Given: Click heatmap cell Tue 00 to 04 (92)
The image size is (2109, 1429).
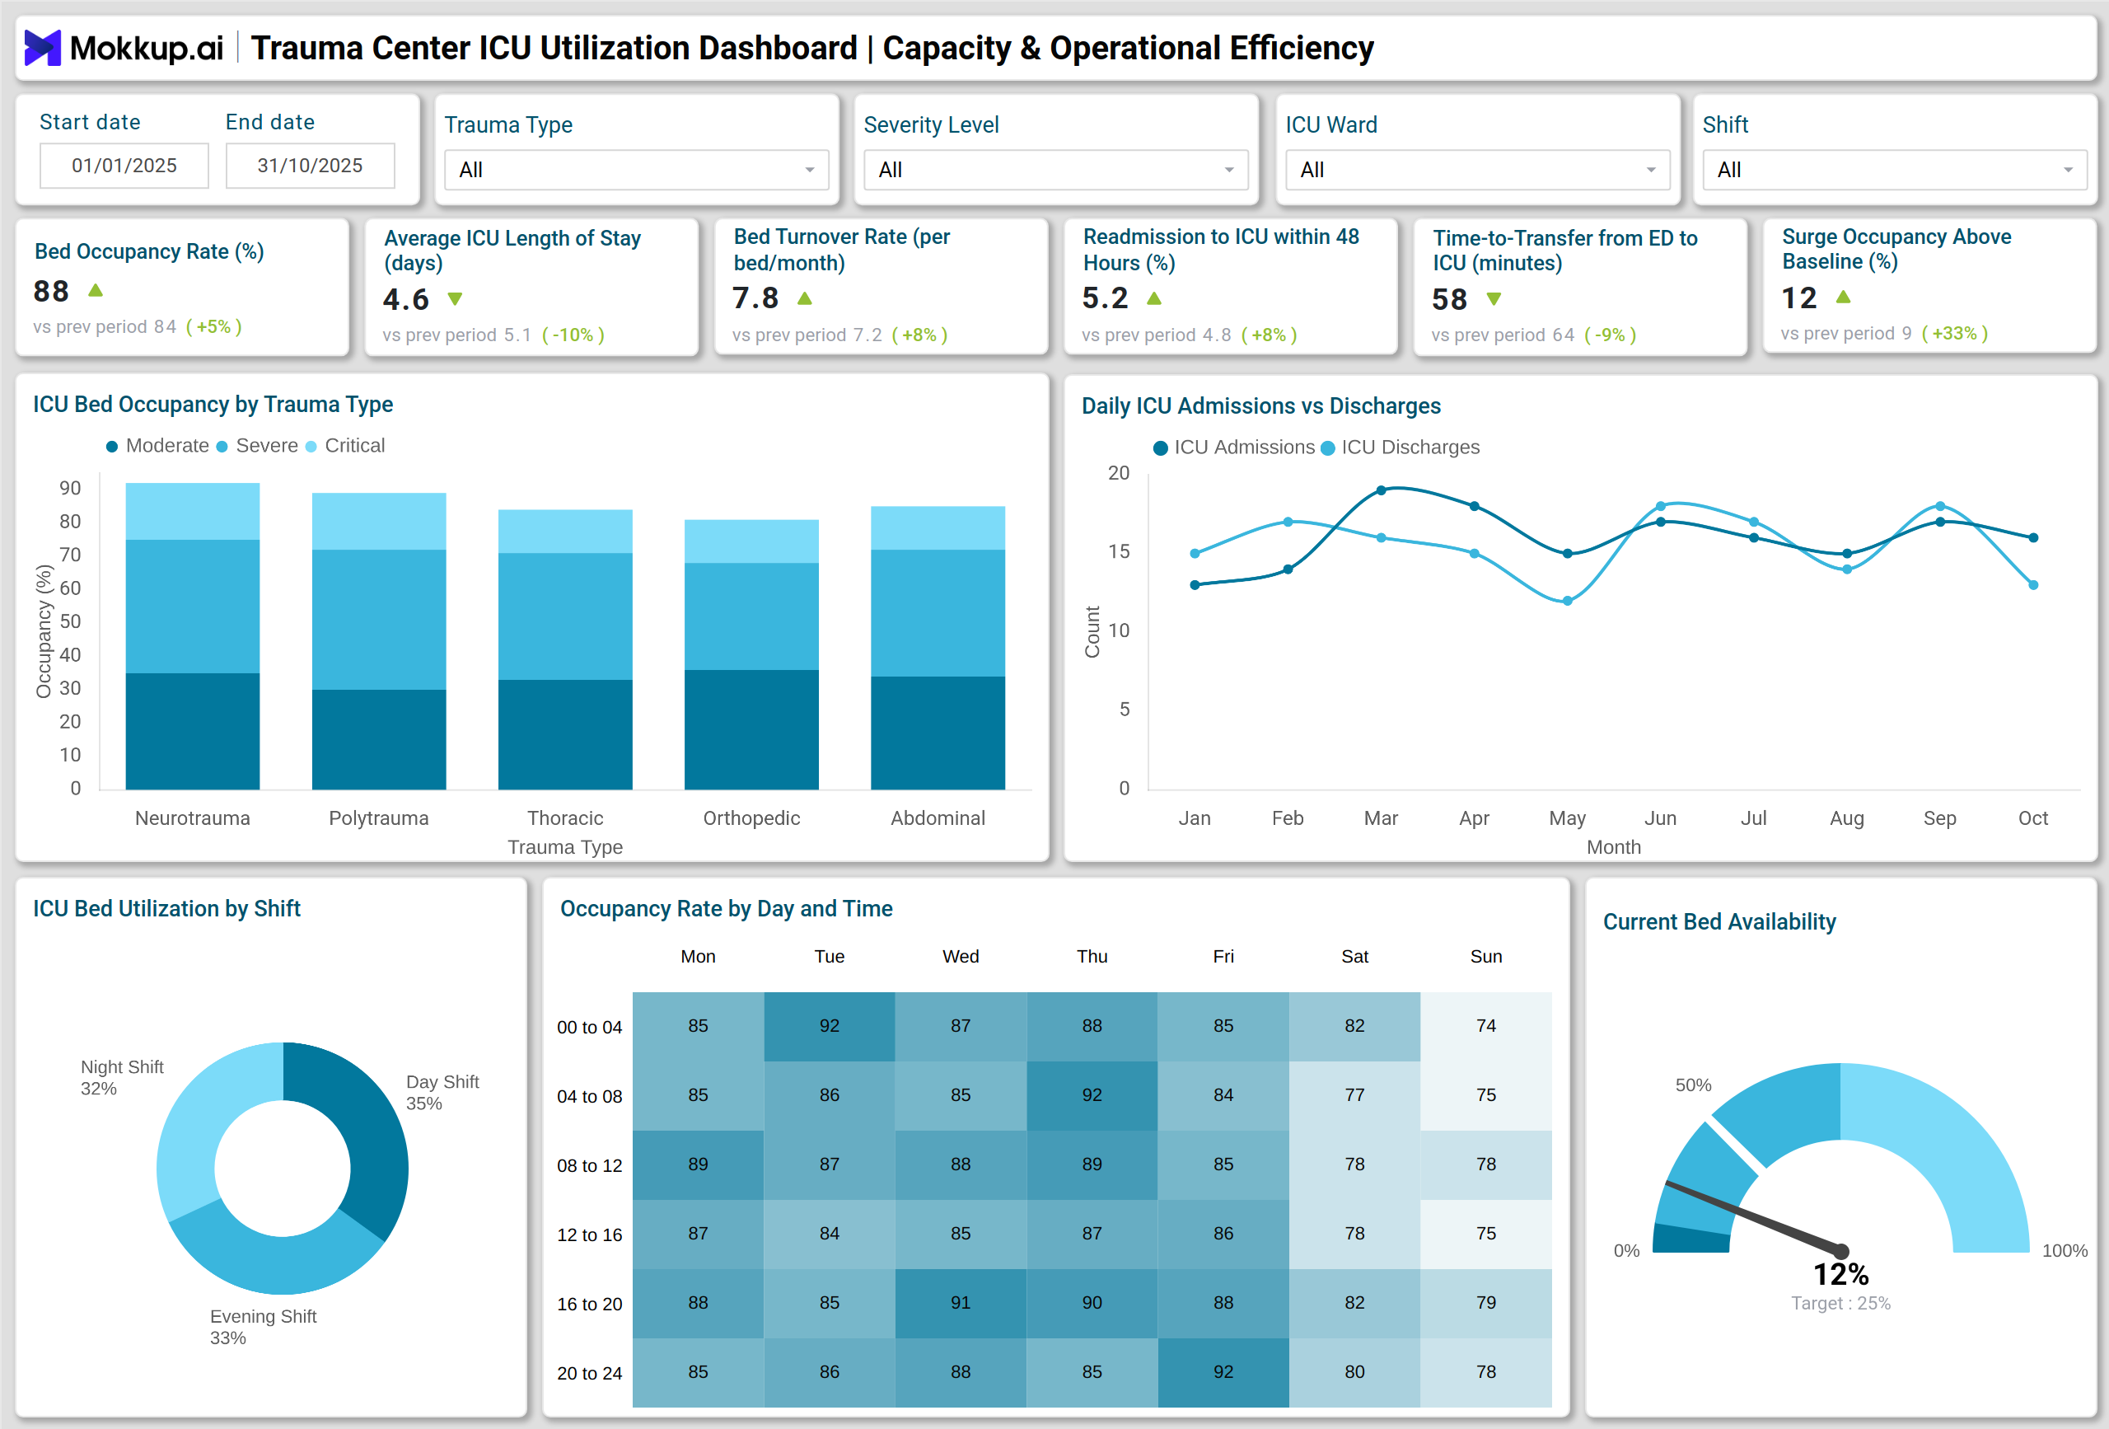Looking at the screenshot, I should pos(830,1026).
